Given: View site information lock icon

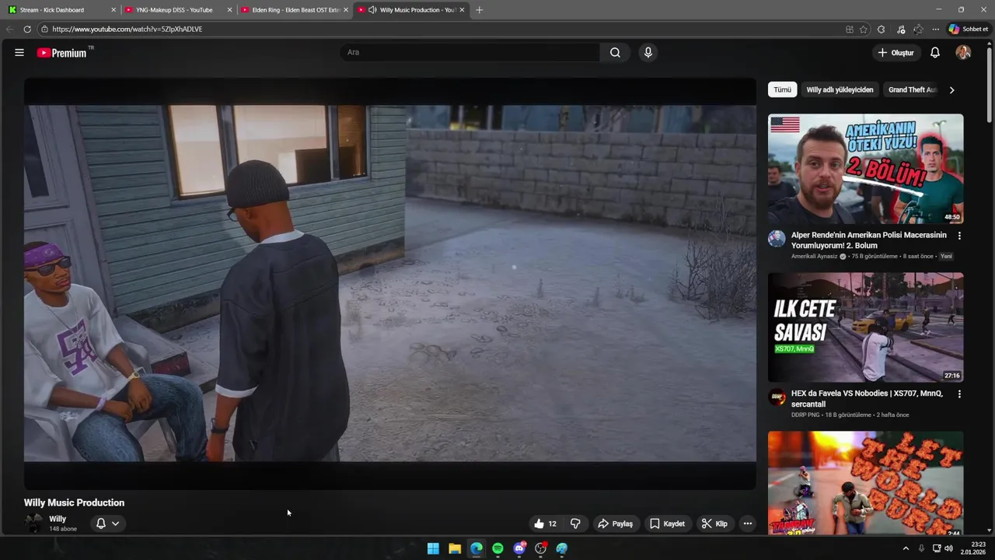Looking at the screenshot, I should [44, 30].
